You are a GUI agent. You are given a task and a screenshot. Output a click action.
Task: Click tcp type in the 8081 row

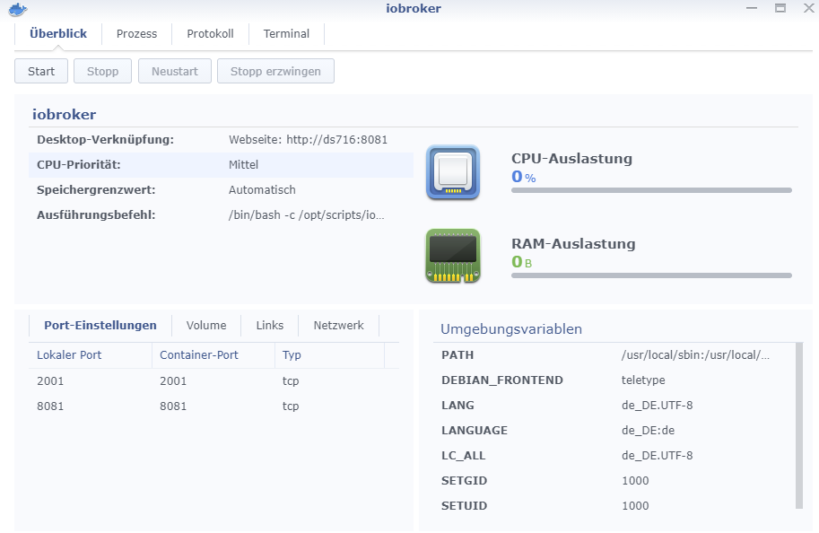(x=291, y=406)
